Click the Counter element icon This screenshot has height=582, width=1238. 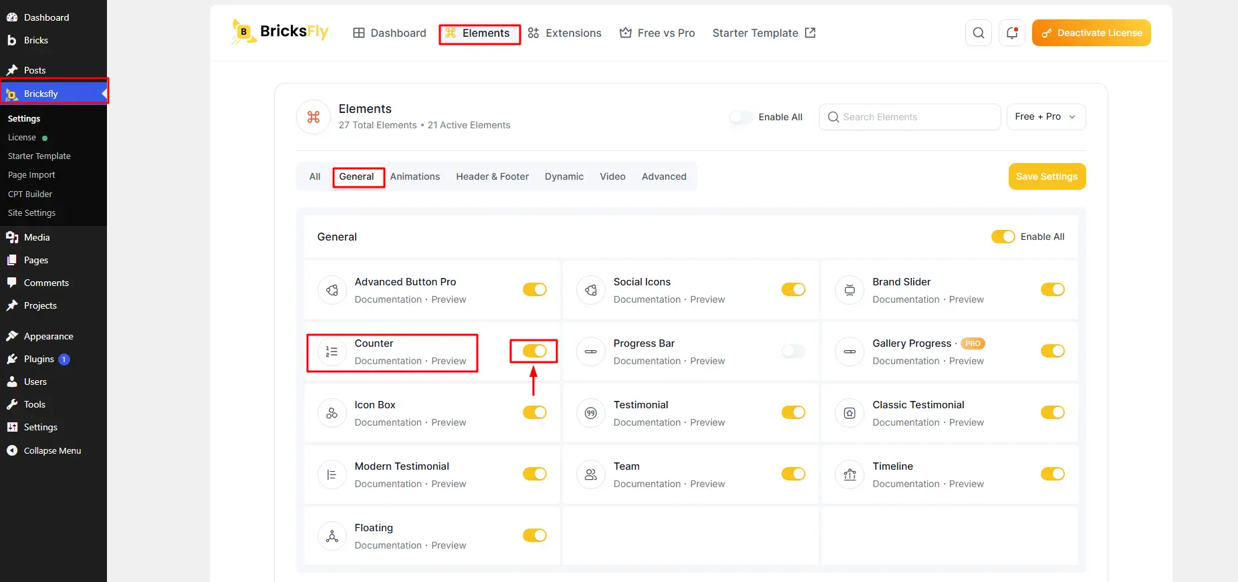[x=332, y=351]
